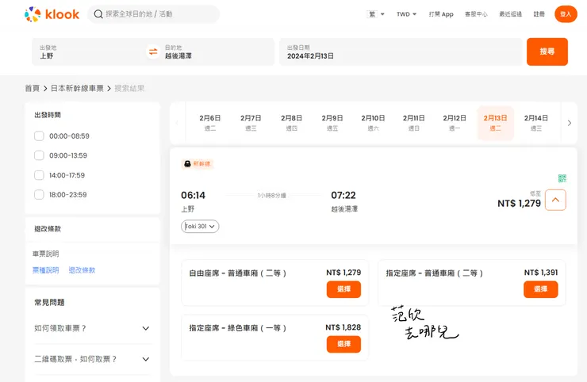Click the 登入 login button
The width and height of the screenshot is (587, 382).
[566, 14]
